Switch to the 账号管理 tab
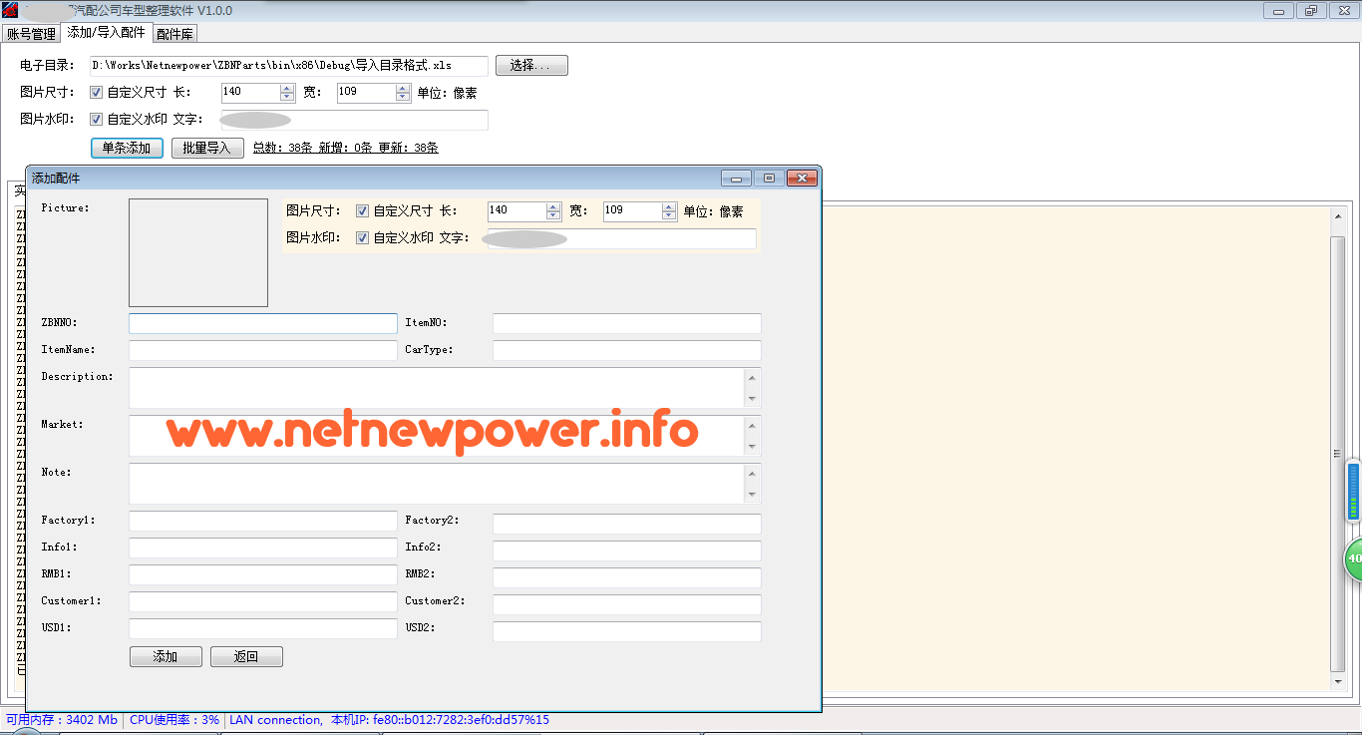The width and height of the screenshot is (1362, 735). (x=31, y=34)
